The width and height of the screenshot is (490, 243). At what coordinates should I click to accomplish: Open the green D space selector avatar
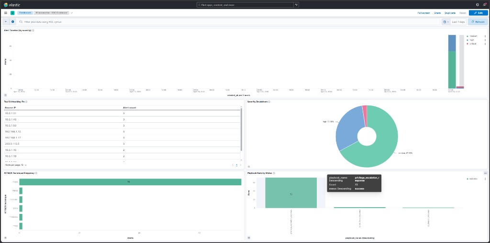(12, 13)
